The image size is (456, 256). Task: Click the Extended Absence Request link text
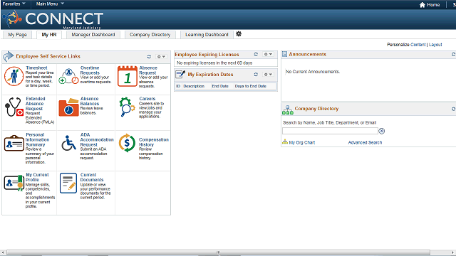tap(35, 104)
